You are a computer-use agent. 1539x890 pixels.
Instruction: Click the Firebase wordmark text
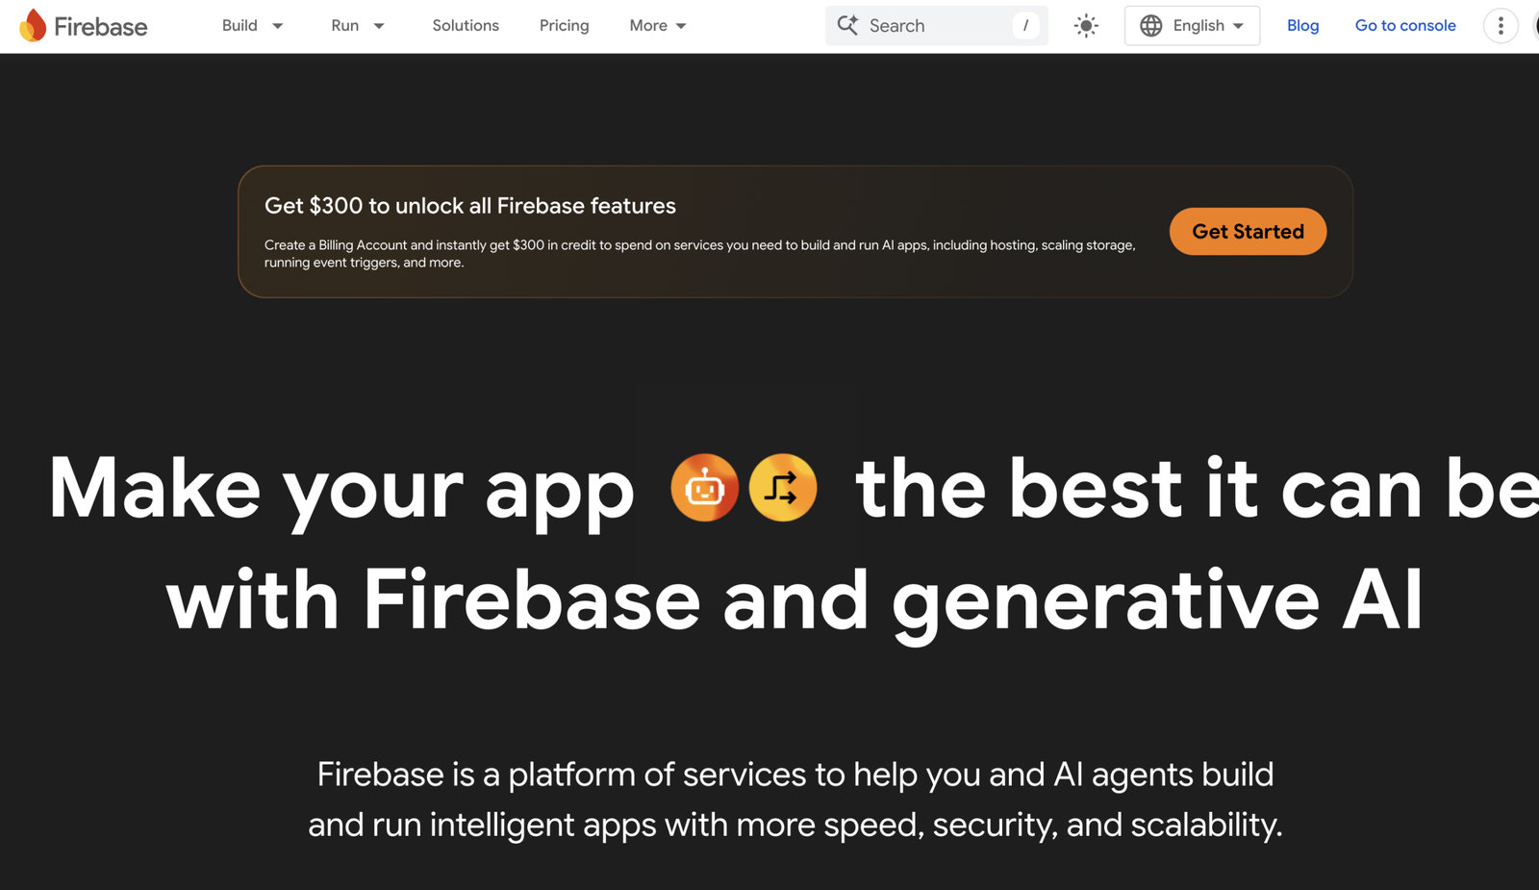pos(101,27)
